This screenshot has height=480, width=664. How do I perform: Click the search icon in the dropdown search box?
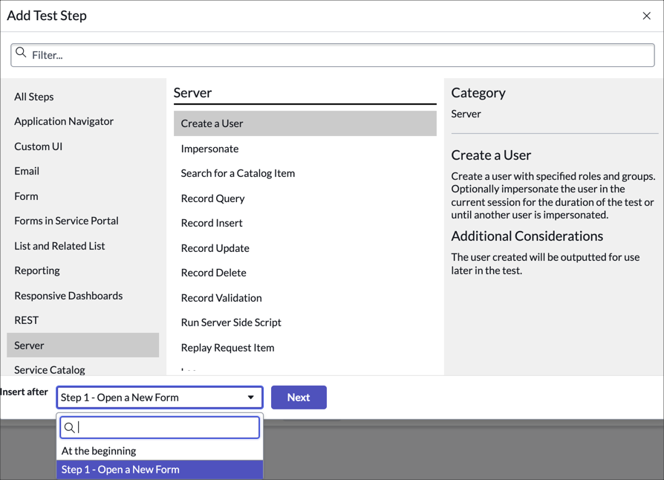[x=70, y=427]
